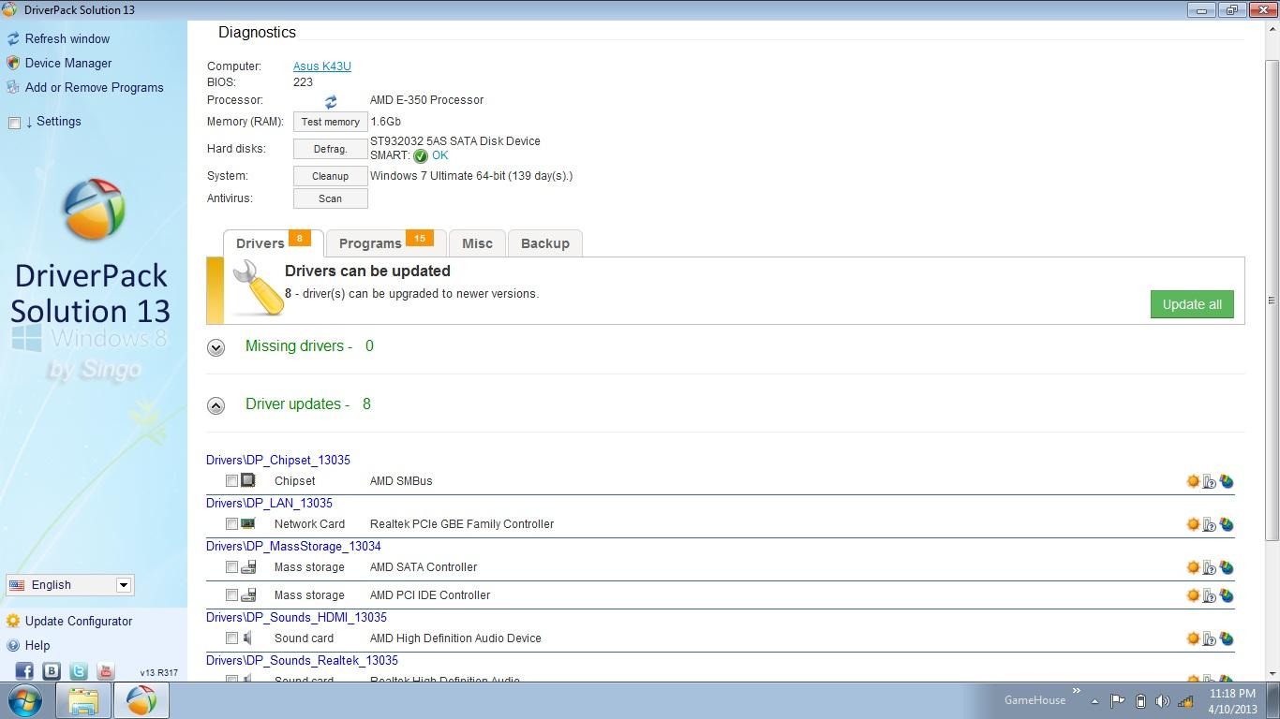Screen dimensions: 1280x719
Task: Open the English language dropdown
Action: [x=70, y=585]
